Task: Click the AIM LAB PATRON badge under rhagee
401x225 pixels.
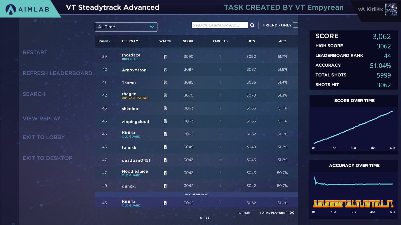Action: pyautogui.click(x=135, y=98)
